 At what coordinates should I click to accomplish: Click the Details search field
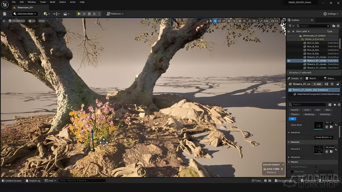coord(307,105)
